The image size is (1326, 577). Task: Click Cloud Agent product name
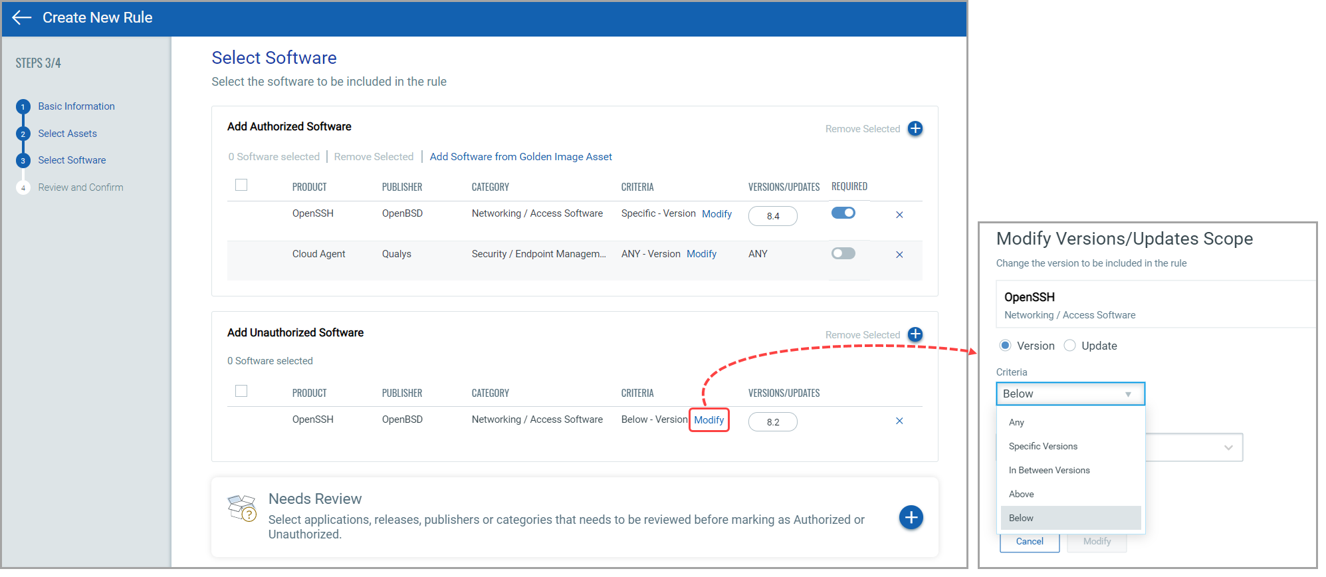pyautogui.click(x=318, y=254)
